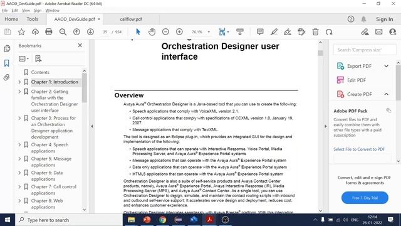Image resolution: width=401 pixels, height=226 pixels.
Task: Open the sign document tool
Action: pos(288,32)
